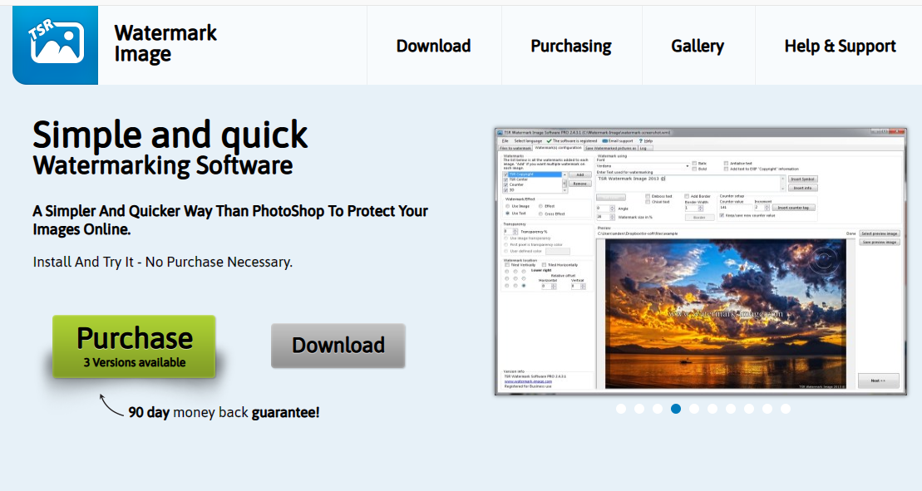Click the green Purchase button
Image resolution: width=922 pixels, height=491 pixels.
[x=134, y=346]
